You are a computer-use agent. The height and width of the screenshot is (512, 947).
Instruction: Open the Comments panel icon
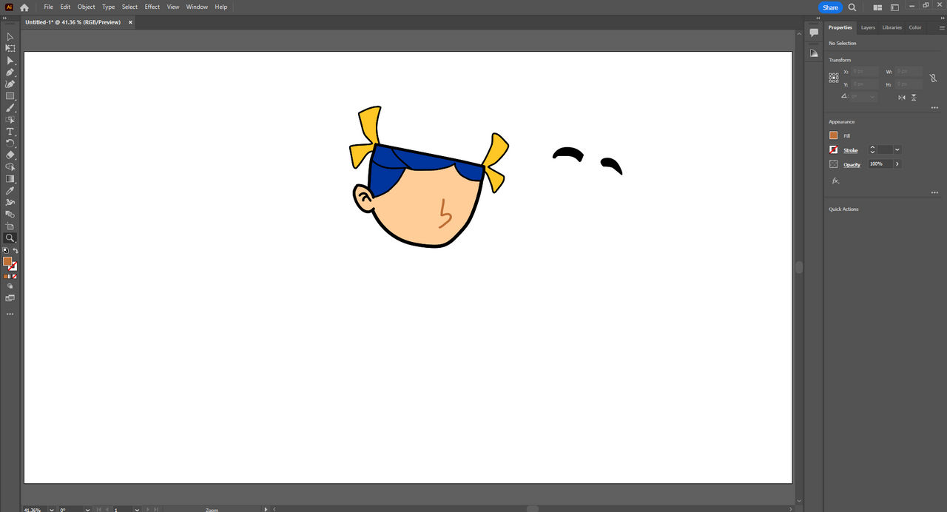pyautogui.click(x=814, y=33)
